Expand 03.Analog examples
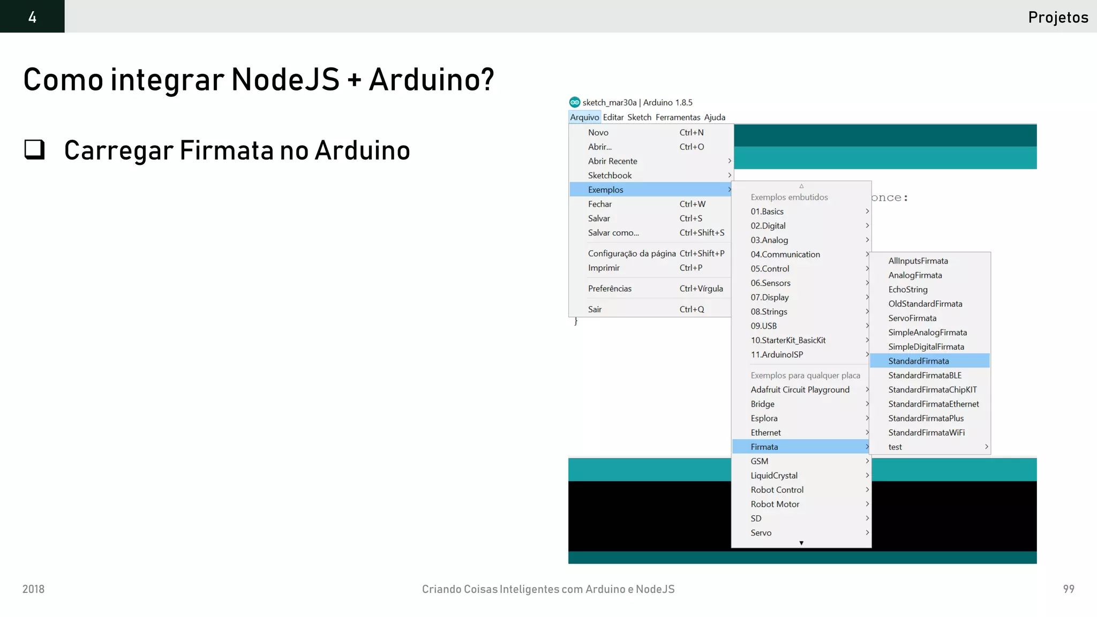Image resolution: width=1097 pixels, height=617 pixels. [x=801, y=240]
